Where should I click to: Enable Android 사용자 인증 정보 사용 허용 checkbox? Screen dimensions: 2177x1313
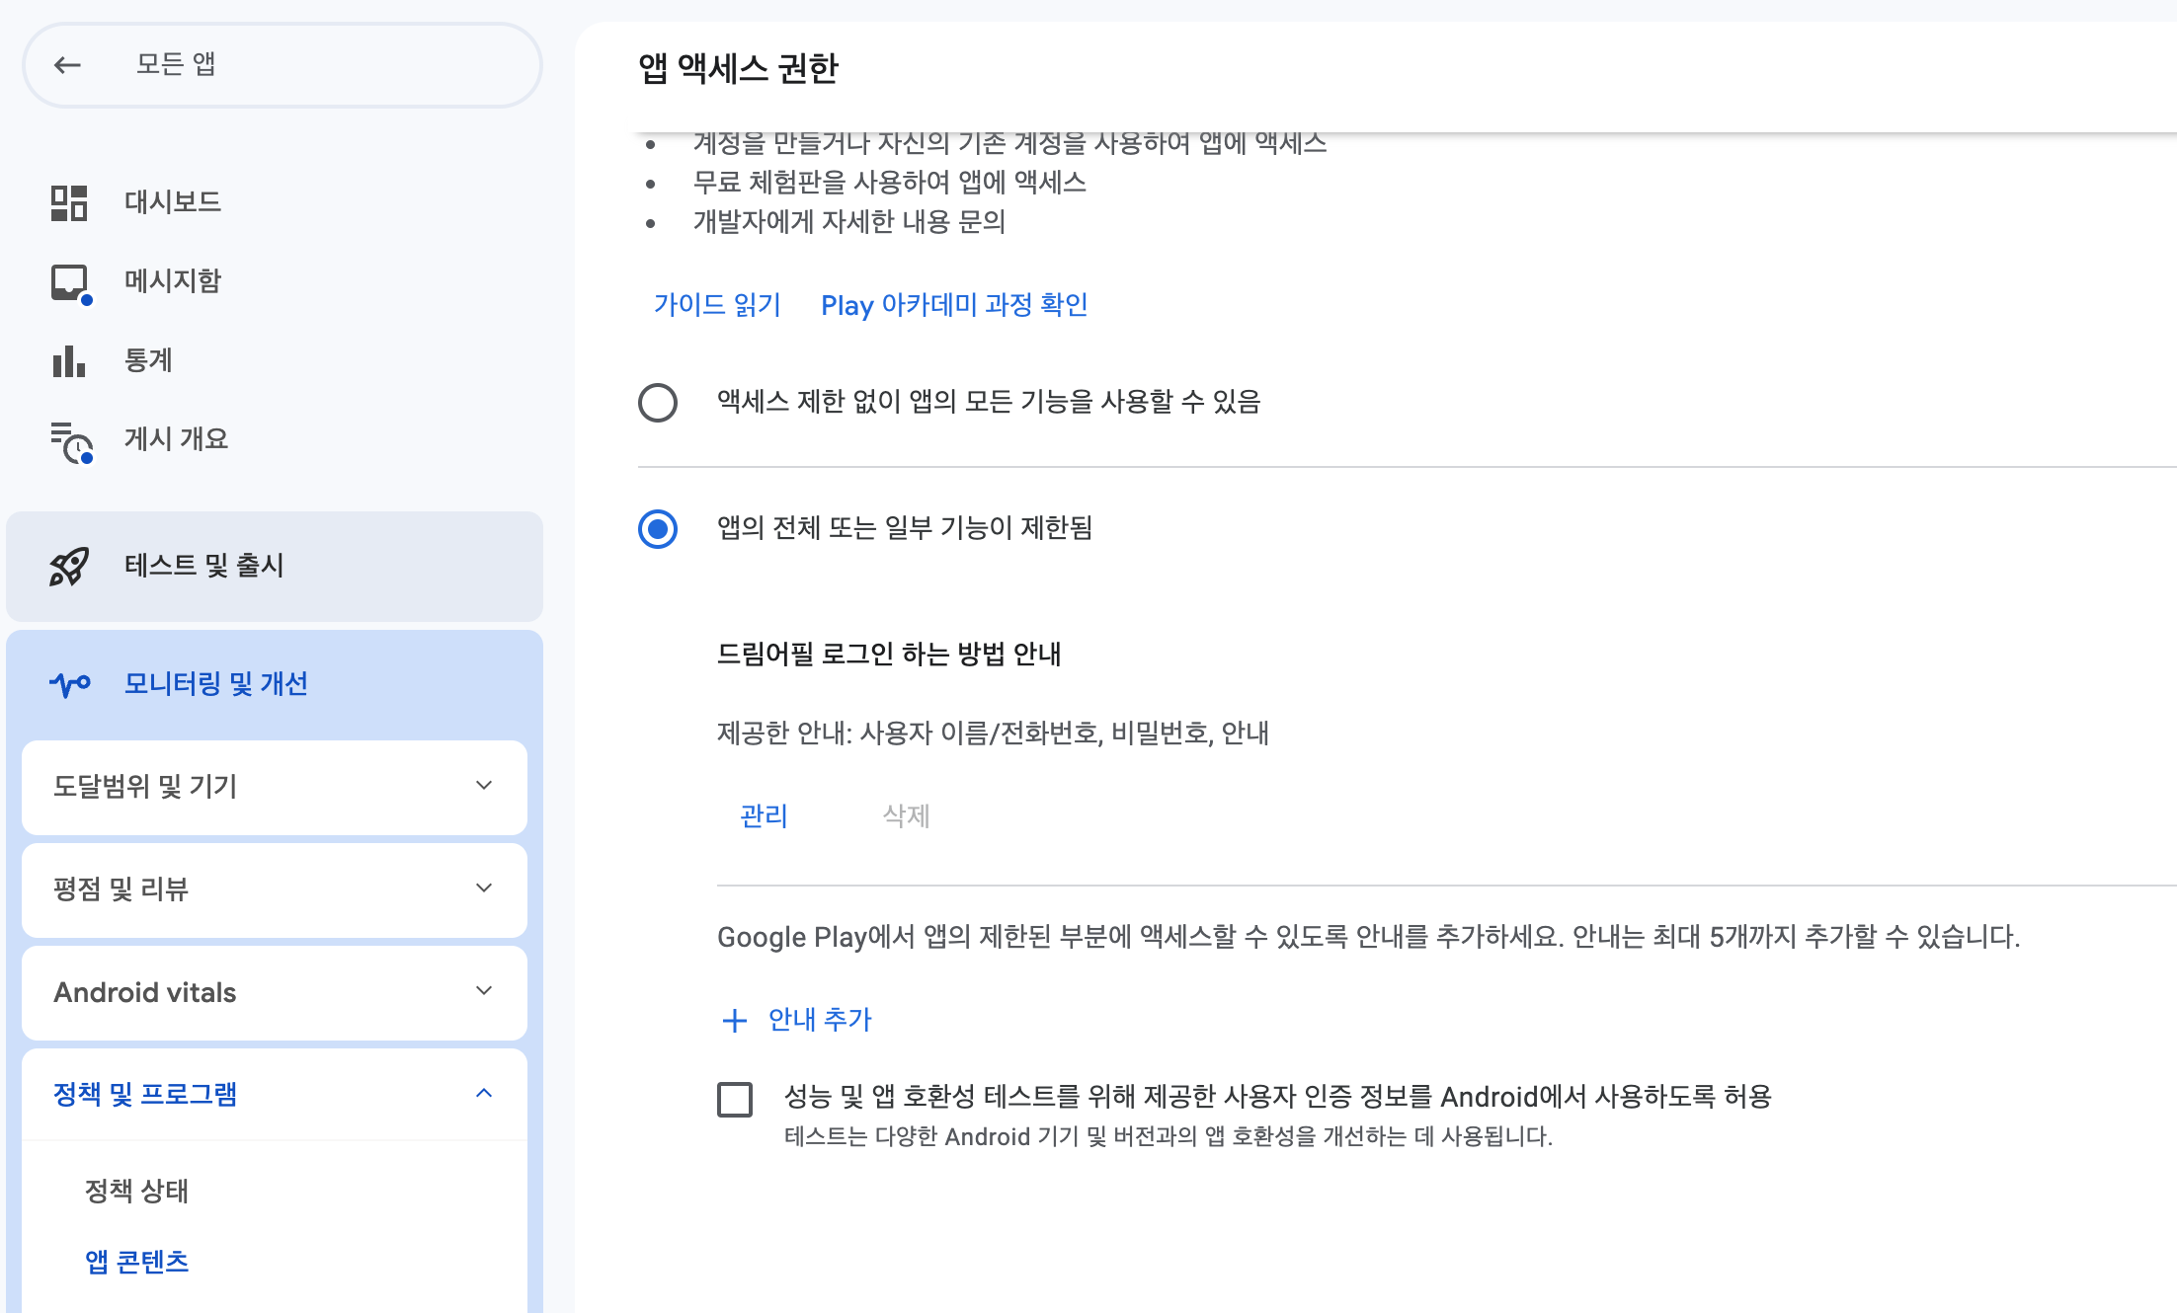[x=735, y=1099]
